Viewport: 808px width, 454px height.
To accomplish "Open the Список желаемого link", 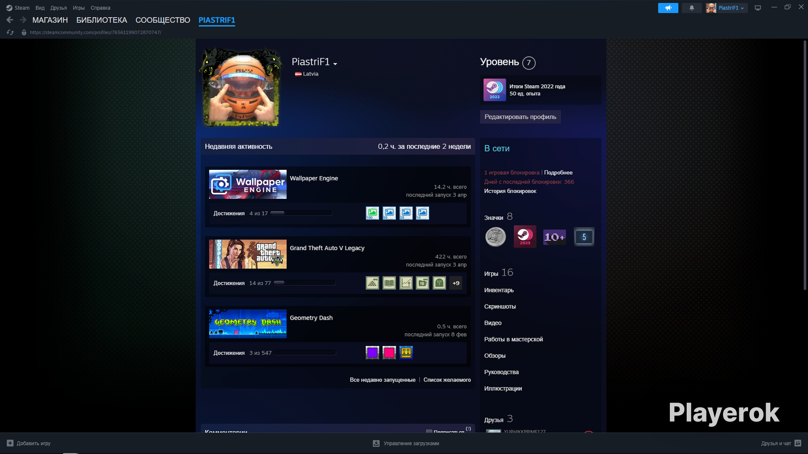I will coord(447,380).
